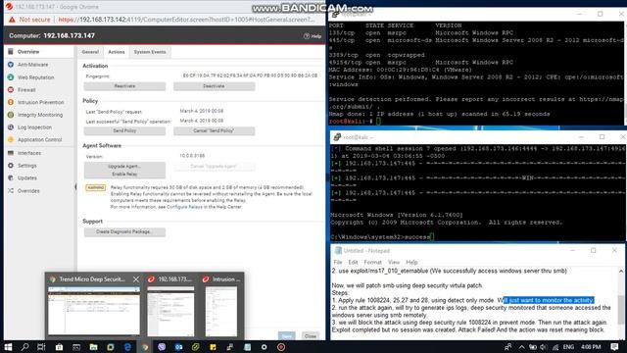Open the Configure Relays help link

pos(184,207)
